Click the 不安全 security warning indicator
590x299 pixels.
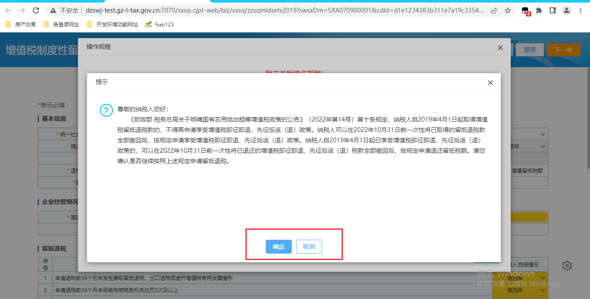coord(64,11)
